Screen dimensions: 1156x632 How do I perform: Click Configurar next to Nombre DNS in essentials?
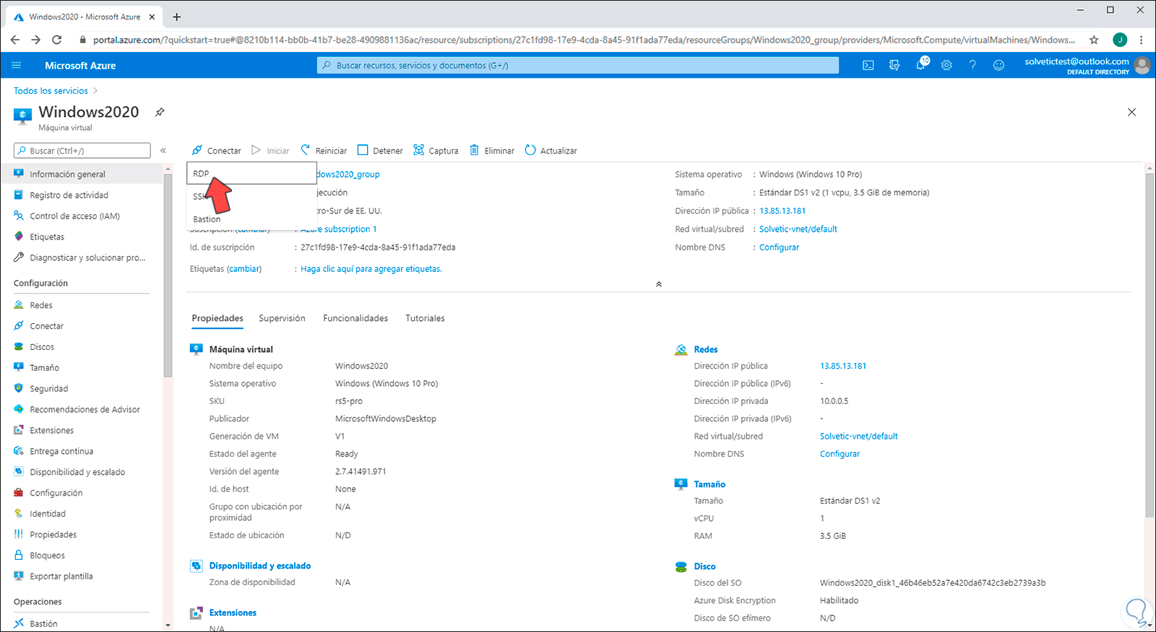coord(779,247)
